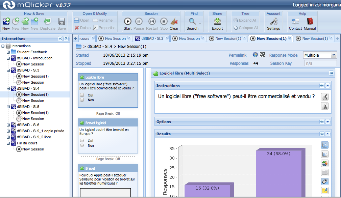Screen dimensions: 341x198
Task: Check the Oui checkbox in Logiciel libre
Action: point(82,95)
